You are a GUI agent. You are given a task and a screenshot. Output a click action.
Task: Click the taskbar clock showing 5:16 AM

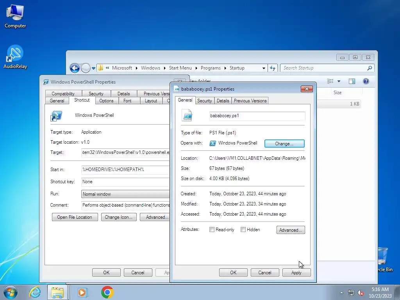point(380,293)
